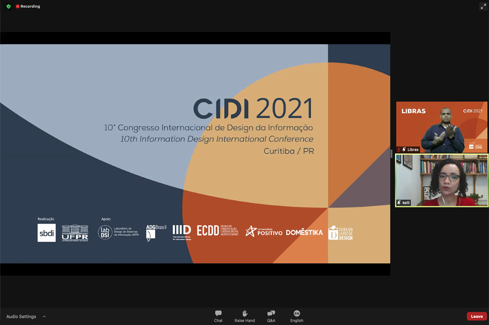
Task: Click the ADG Brasil logo
Action: coord(156,233)
